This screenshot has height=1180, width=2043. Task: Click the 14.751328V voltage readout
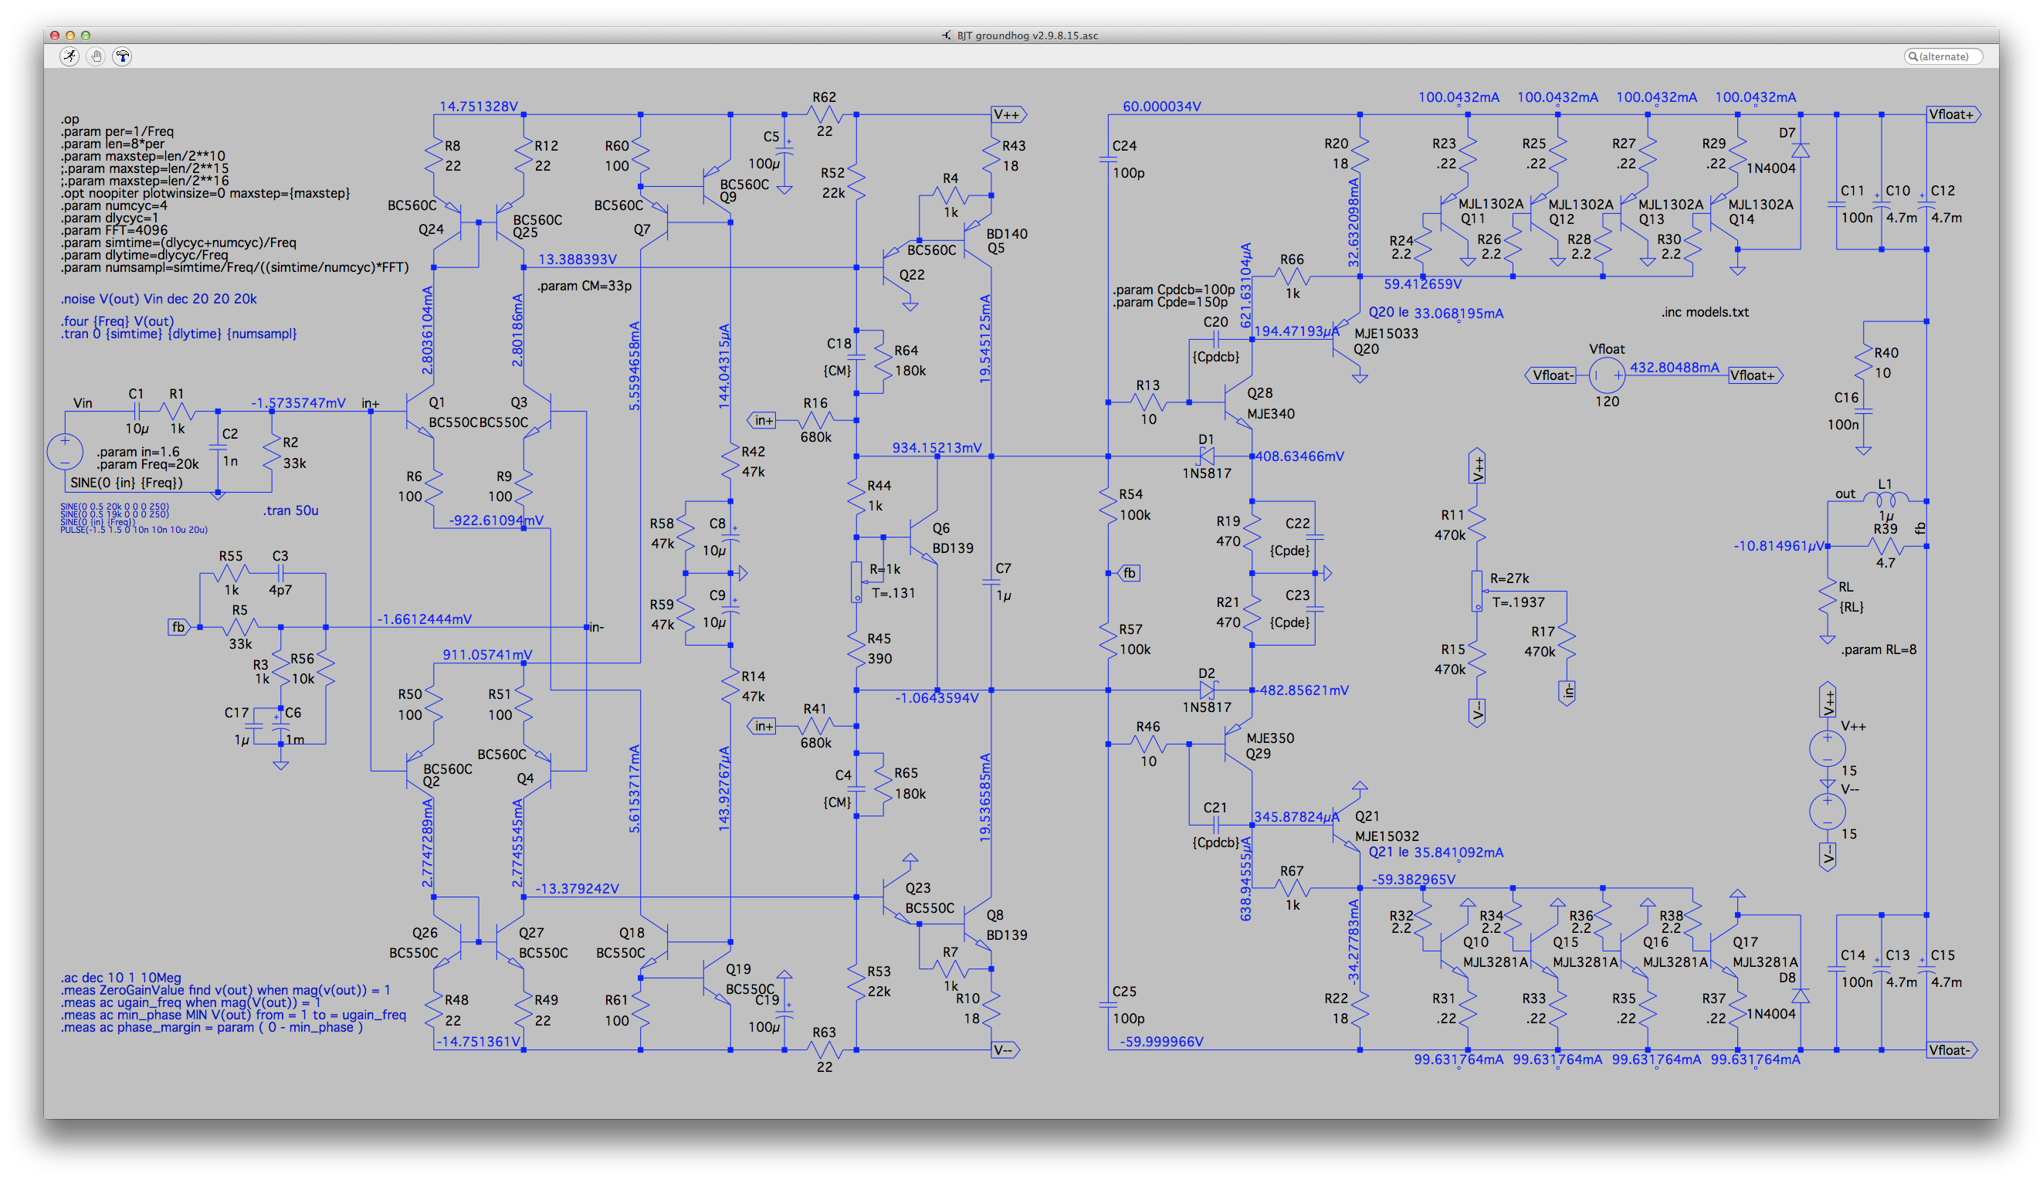pos(479,106)
